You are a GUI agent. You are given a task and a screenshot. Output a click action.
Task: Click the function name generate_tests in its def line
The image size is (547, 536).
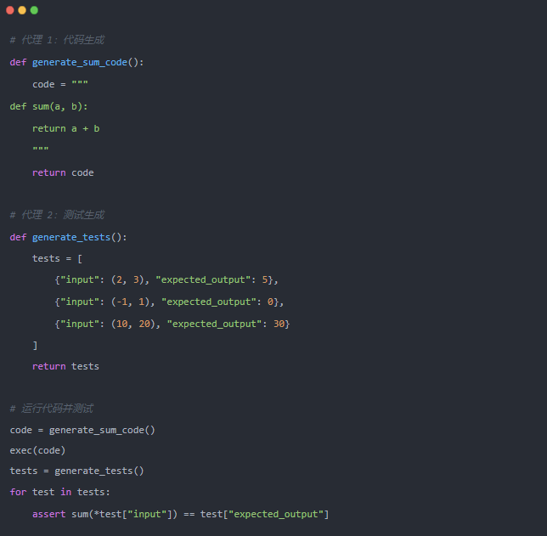click(71, 237)
